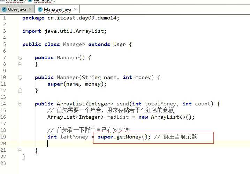Click 'java.util.ArrayList' in the import statement
The width and height of the screenshot is (250, 174).
(x=74, y=31)
